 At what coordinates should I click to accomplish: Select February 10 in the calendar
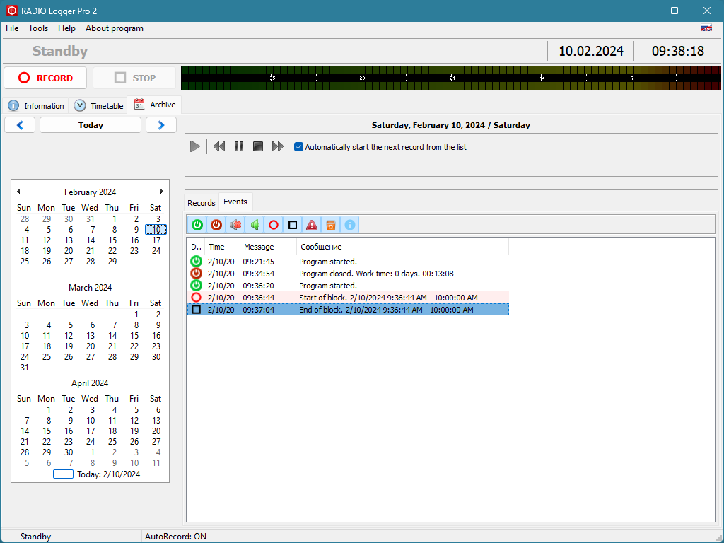(x=156, y=230)
